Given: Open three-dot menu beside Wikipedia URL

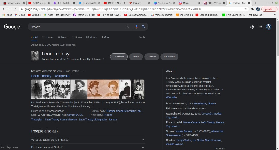Looking at the screenshot, I should 84,71.
